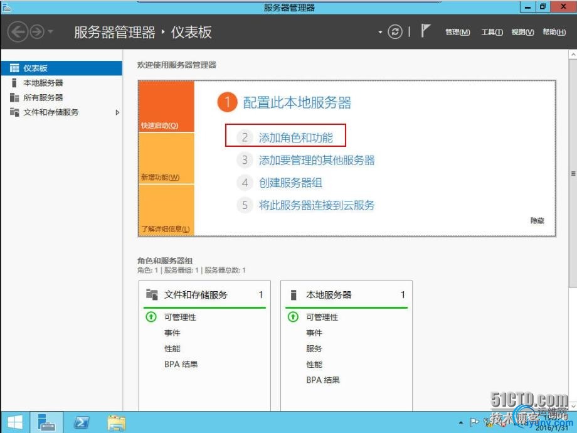577x433 pixels.
Task: Open the notifications flag icon
Action: click(425, 30)
